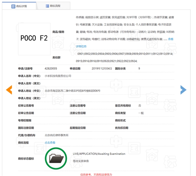Screen dimensions: 196x176
Task: Select application date 2019年12月04日
Action: pos(102,68)
